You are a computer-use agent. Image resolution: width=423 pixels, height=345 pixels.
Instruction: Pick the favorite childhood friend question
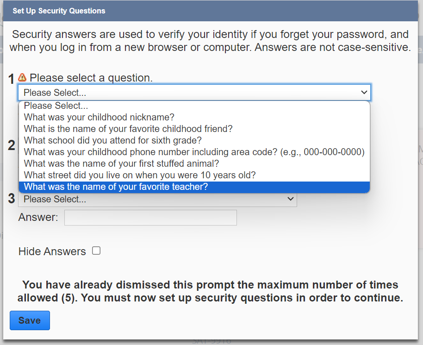(128, 129)
